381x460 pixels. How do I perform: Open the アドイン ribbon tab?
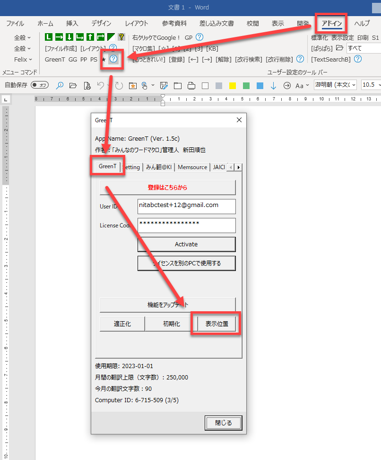pos(332,24)
